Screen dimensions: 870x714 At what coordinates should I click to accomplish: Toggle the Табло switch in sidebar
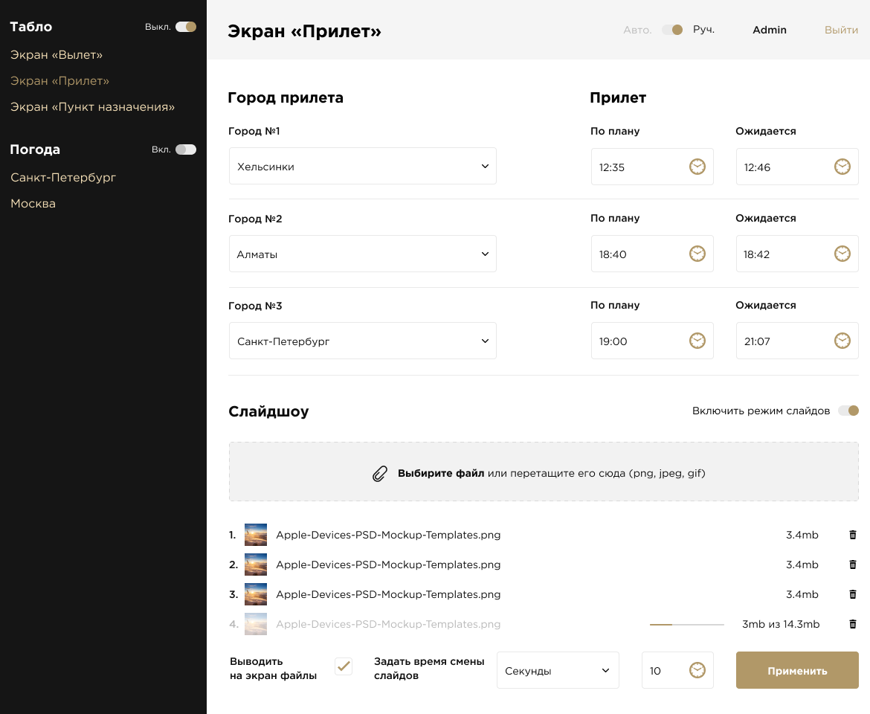coord(186,27)
